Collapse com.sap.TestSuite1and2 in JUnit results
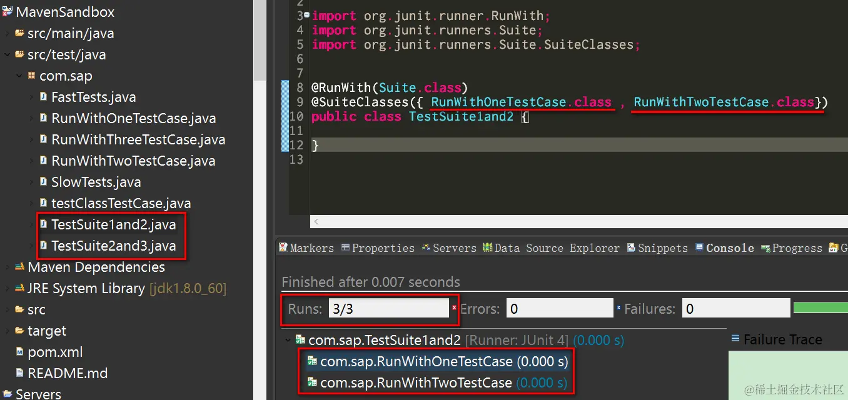 click(x=288, y=341)
